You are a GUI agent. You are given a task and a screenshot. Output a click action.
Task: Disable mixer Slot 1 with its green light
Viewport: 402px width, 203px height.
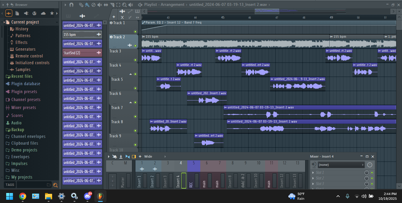point(372,173)
